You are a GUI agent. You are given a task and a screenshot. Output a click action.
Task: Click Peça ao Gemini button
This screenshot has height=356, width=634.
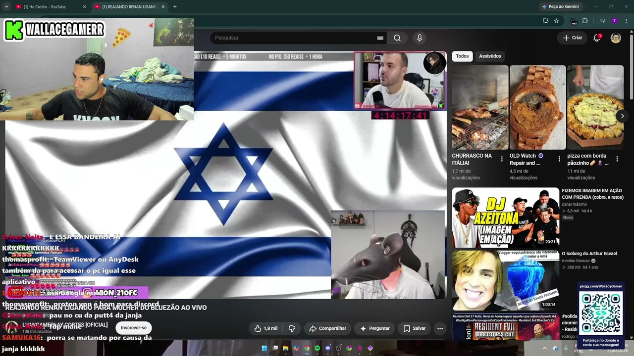pyautogui.click(x=560, y=6)
